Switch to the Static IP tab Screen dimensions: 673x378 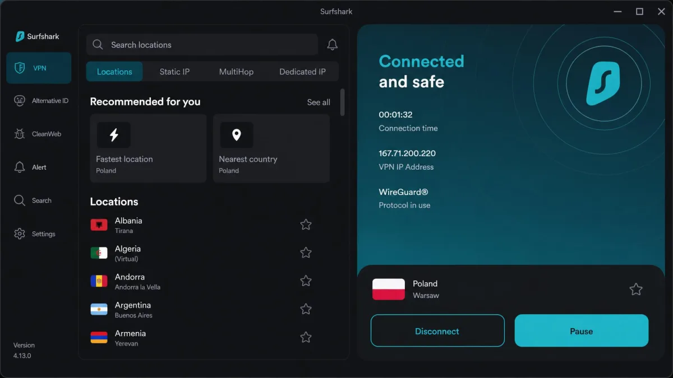tap(174, 72)
